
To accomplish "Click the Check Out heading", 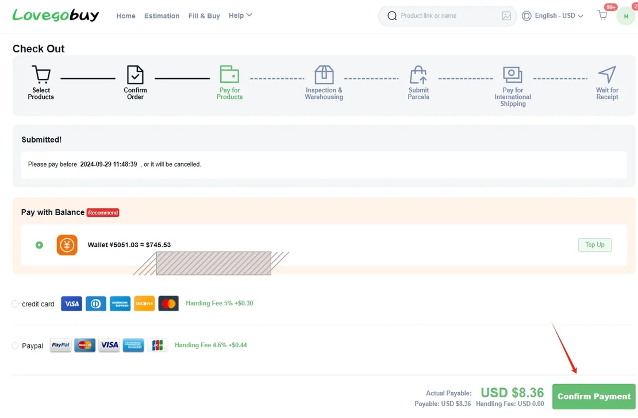I will [x=39, y=49].
